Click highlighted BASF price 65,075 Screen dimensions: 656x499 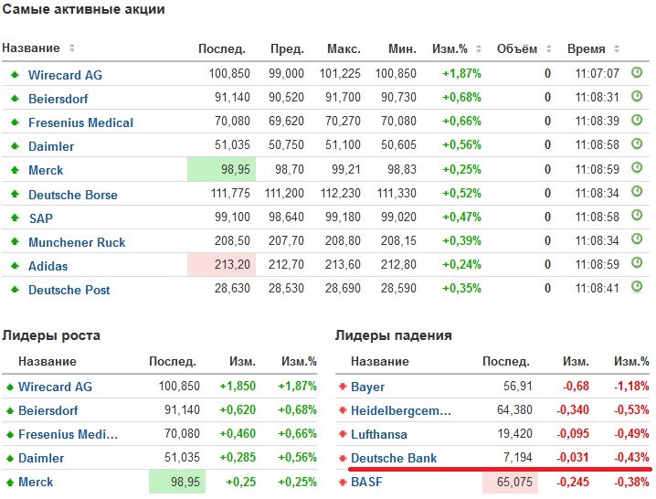tap(510, 483)
